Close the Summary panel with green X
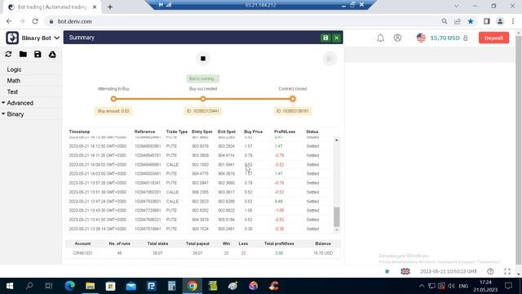 pyautogui.click(x=337, y=38)
